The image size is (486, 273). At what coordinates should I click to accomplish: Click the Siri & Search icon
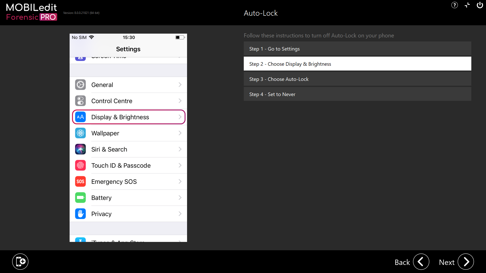click(80, 149)
